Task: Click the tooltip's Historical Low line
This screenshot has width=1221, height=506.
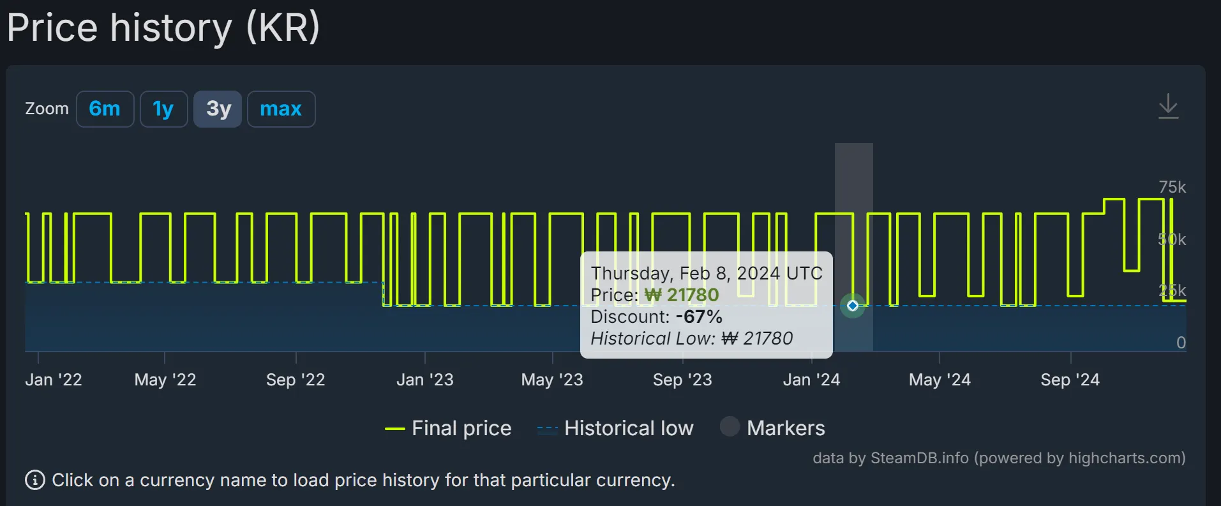Action: coord(691,338)
